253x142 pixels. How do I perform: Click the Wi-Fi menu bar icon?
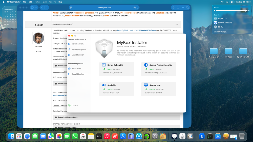click(x=222, y=2)
